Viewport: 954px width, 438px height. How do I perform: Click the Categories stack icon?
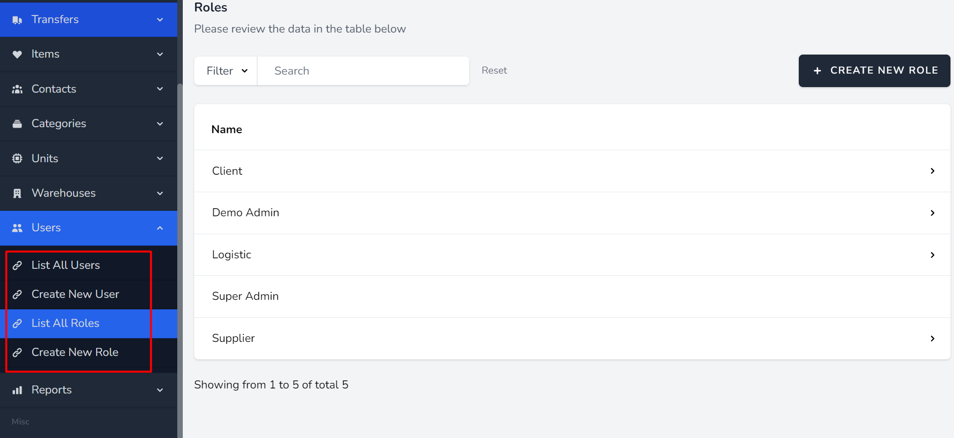(17, 124)
